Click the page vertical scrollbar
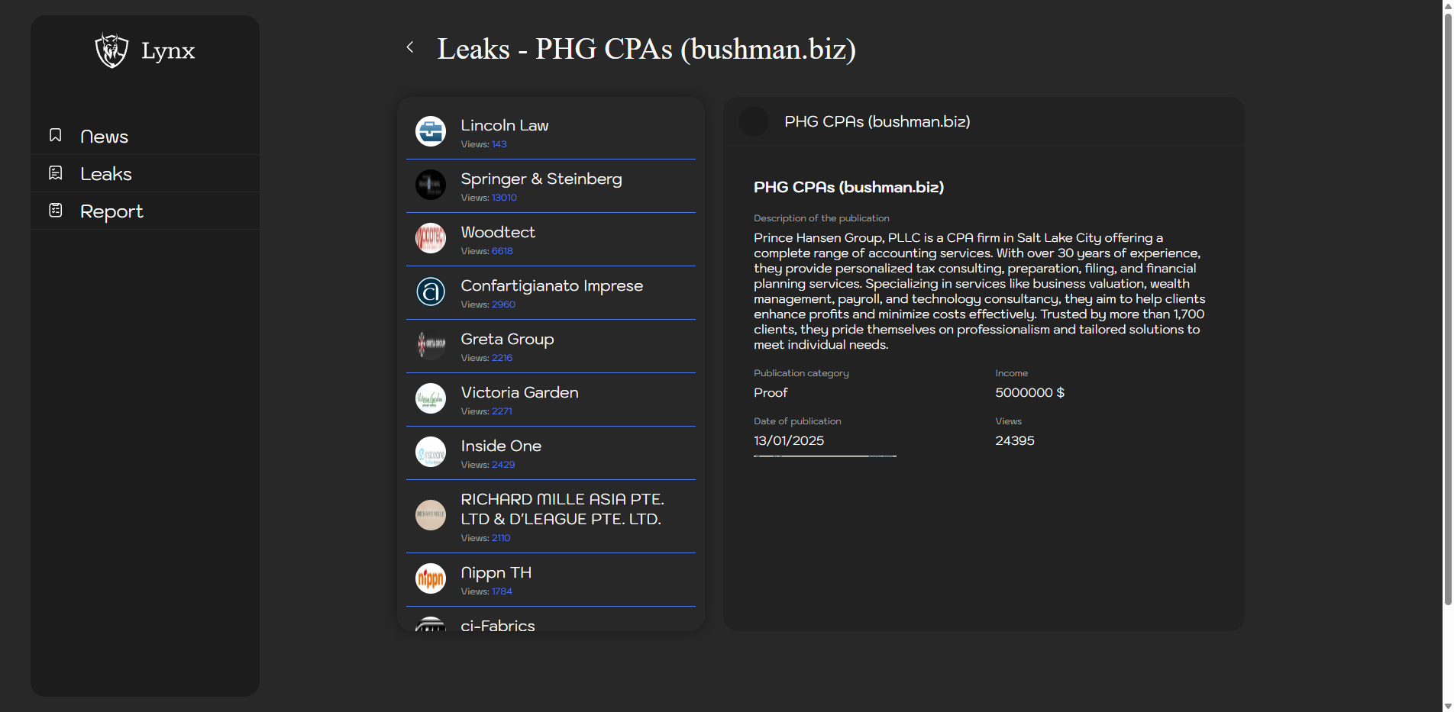 [1447, 305]
